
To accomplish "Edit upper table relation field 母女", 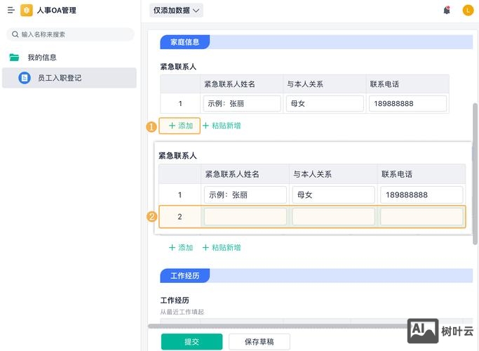I will [x=325, y=103].
